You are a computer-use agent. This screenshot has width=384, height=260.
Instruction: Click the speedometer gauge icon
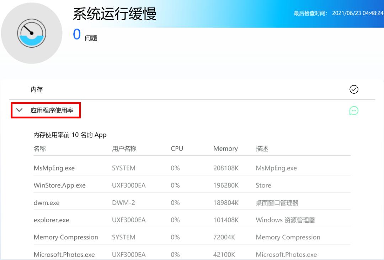32,33
